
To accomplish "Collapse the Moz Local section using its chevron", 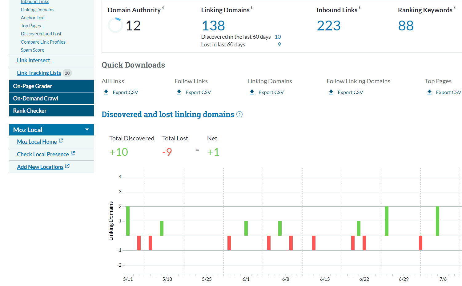I will pos(87,130).
